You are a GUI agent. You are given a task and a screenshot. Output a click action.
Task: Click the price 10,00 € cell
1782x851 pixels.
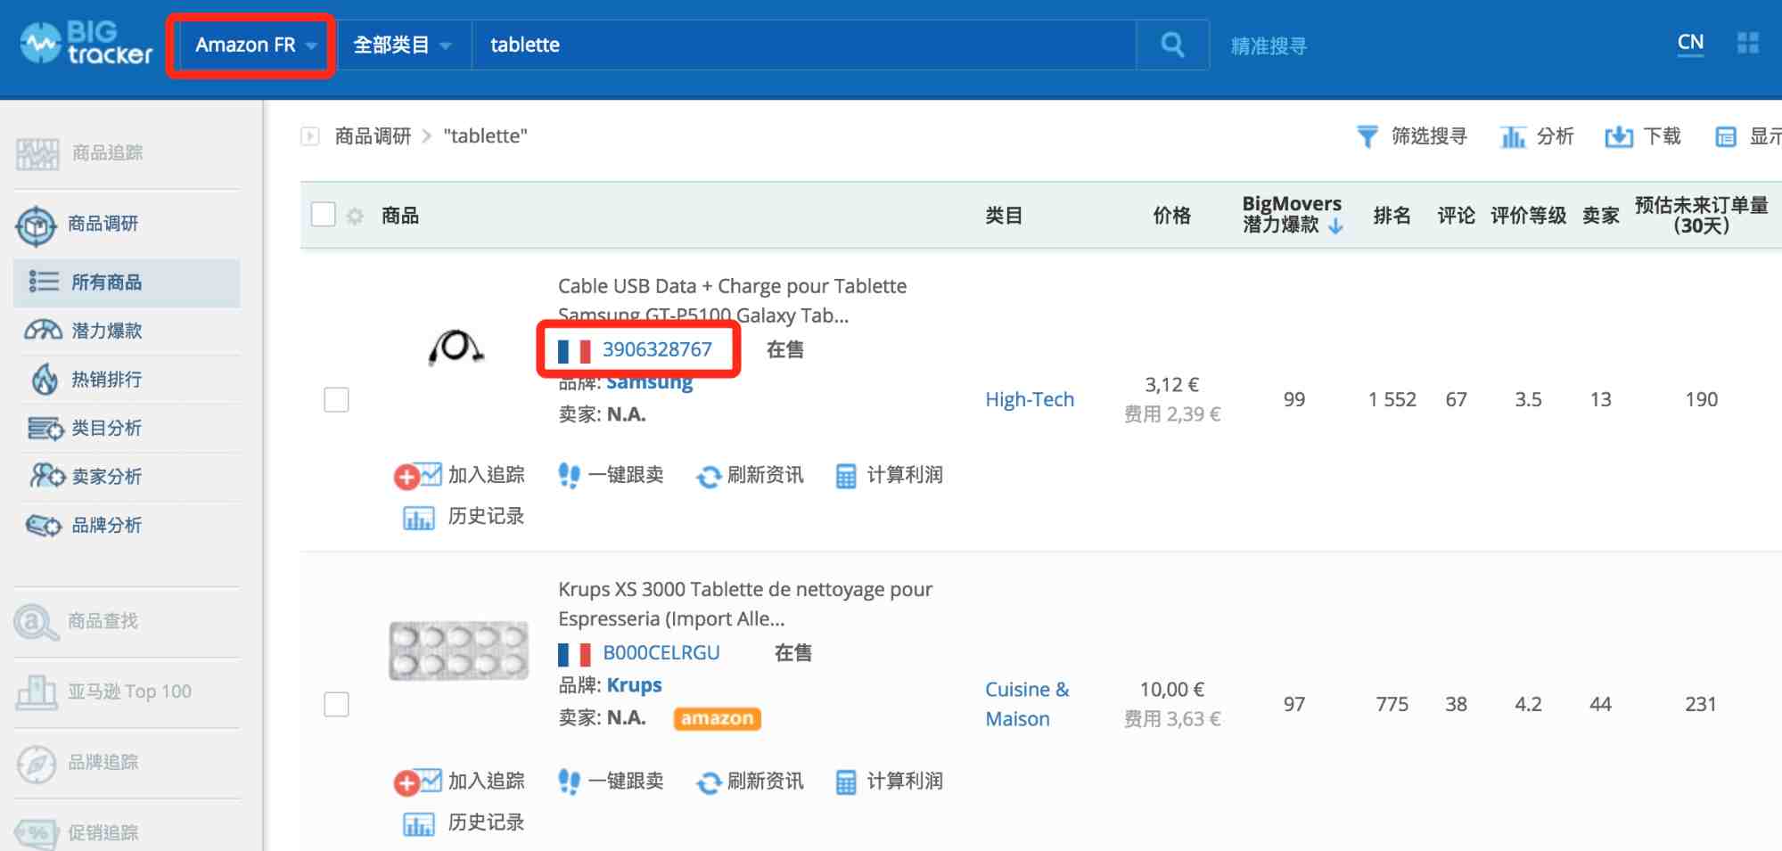1171,690
